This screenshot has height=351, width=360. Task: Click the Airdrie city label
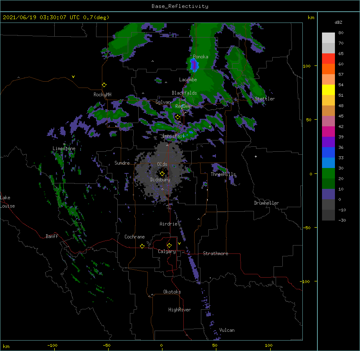(169, 224)
